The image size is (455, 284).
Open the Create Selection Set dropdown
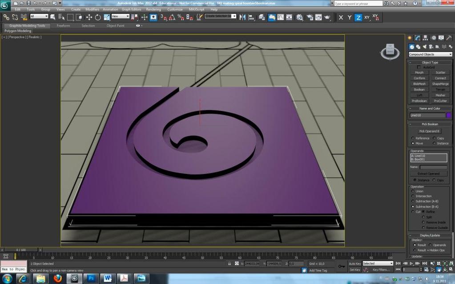[221, 16]
